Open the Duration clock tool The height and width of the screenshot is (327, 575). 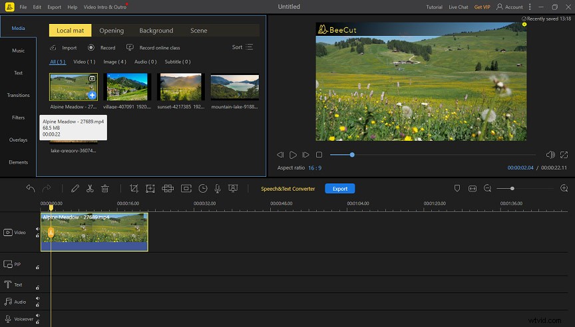pos(203,189)
